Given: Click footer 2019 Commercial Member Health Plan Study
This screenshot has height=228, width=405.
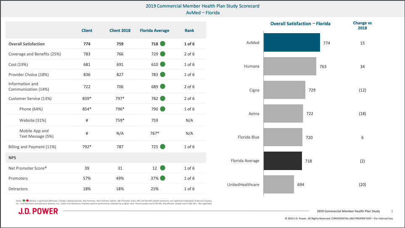Looking at the screenshot, I should click(348, 211).
